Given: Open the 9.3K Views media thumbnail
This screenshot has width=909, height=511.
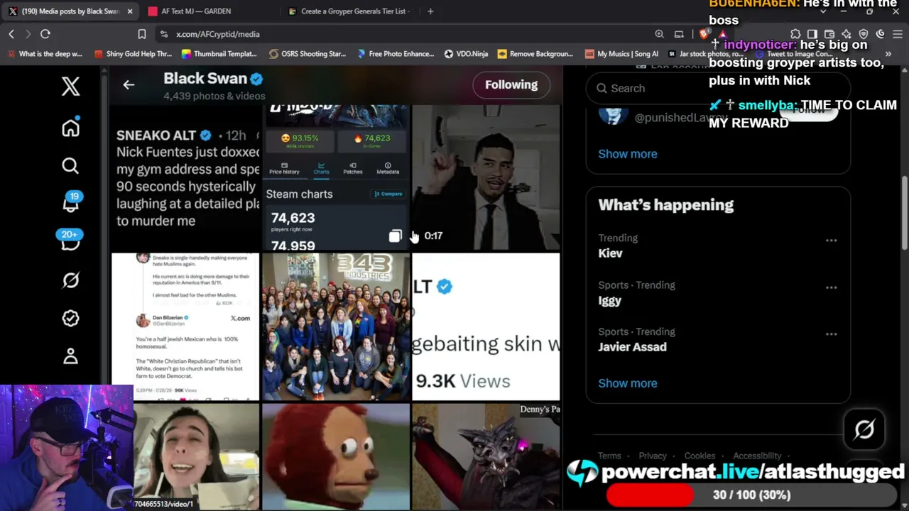Looking at the screenshot, I should coord(486,327).
